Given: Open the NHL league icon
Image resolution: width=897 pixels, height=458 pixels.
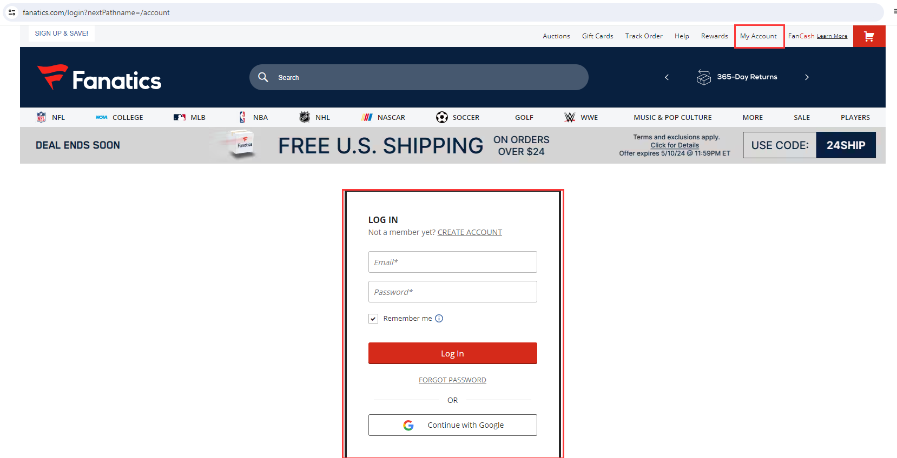Looking at the screenshot, I should pyautogui.click(x=305, y=117).
